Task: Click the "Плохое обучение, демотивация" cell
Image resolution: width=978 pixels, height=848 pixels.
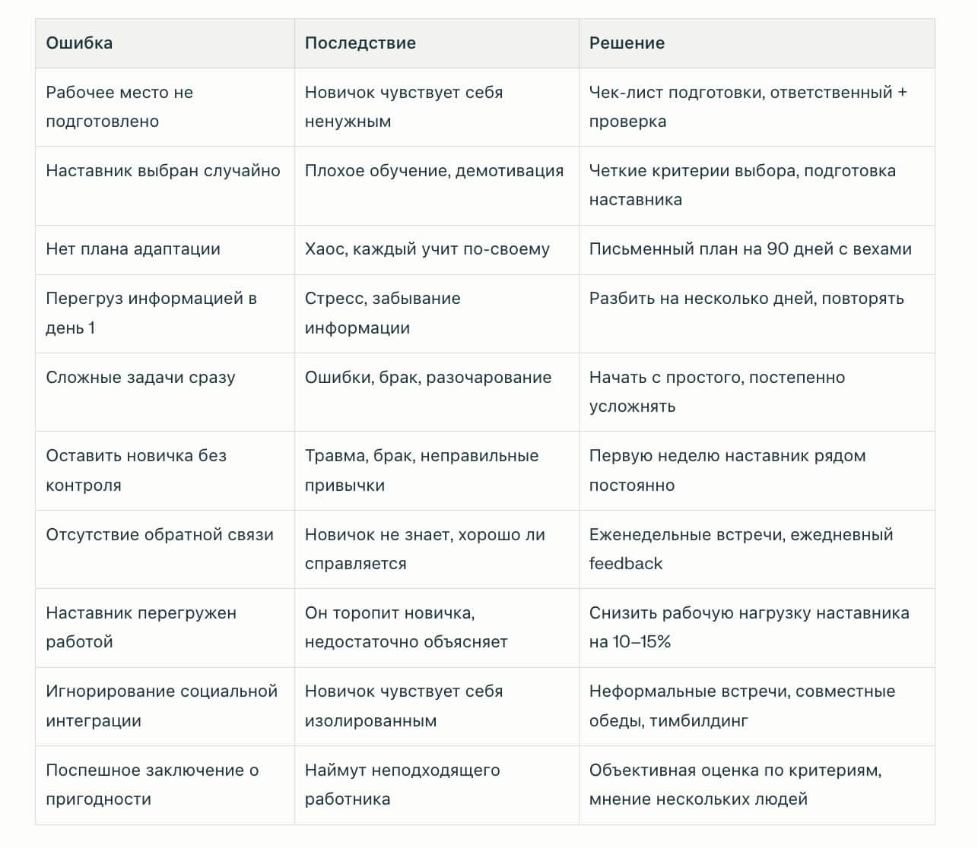Action: [x=434, y=171]
